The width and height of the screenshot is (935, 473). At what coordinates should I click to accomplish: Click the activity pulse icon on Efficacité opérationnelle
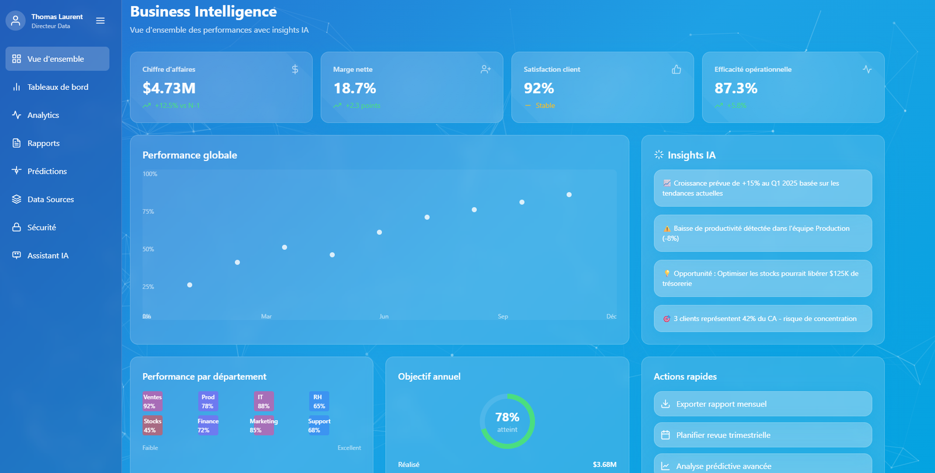click(x=867, y=69)
